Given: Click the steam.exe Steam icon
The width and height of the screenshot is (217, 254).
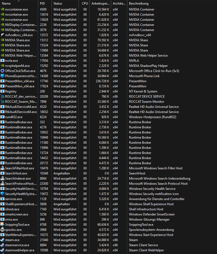Looking at the screenshot, I should pos(2,240).
